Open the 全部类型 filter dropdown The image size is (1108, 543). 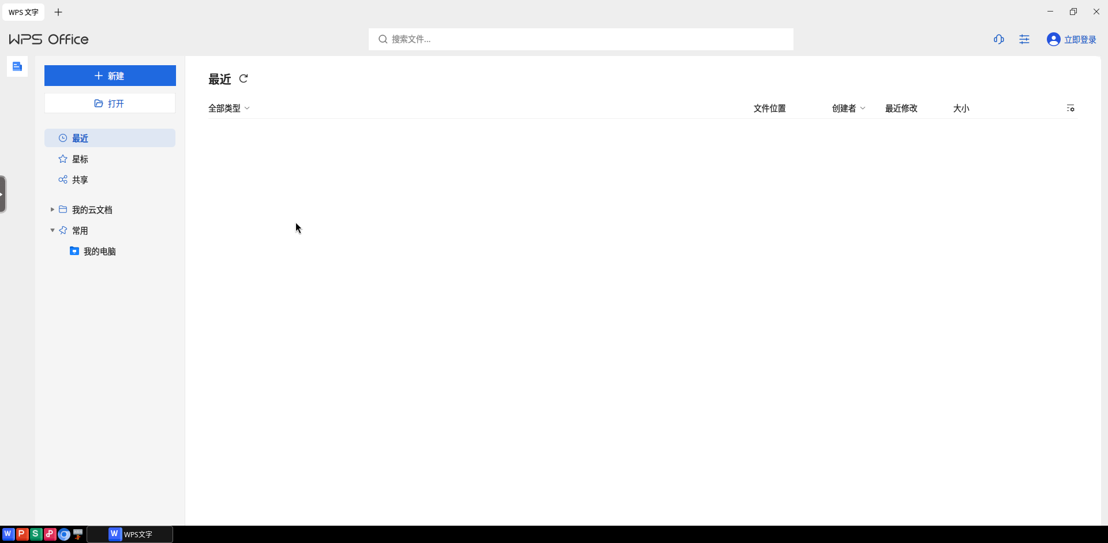point(229,108)
